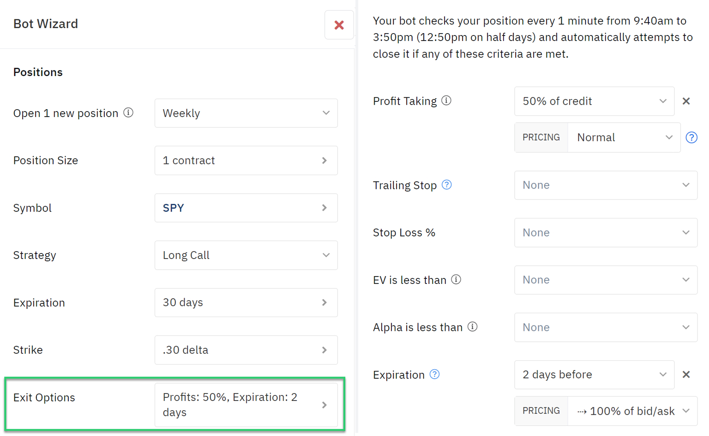Close the Bot Wizard with red X
This screenshot has height=436, width=709.
[339, 25]
